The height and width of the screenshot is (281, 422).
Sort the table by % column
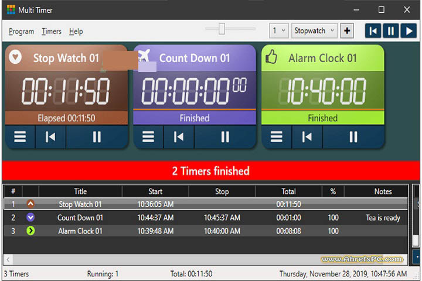333,191
